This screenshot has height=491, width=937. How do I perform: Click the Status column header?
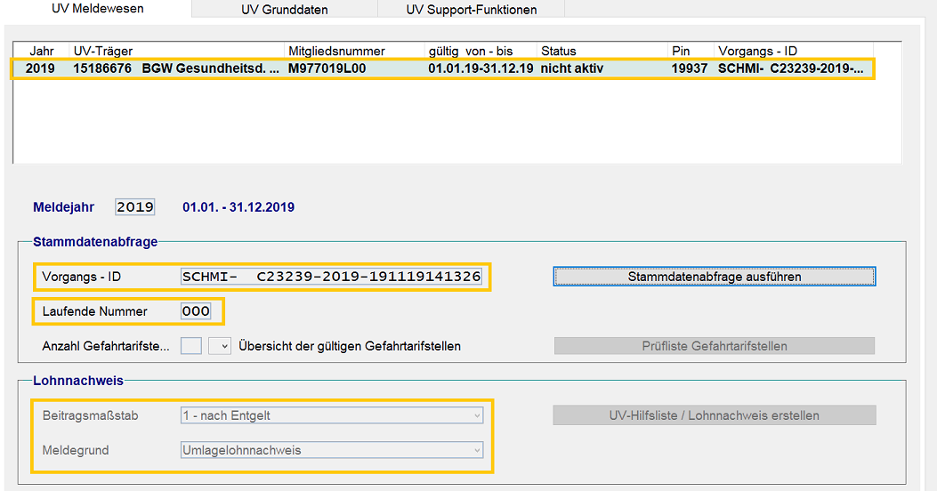[x=602, y=51]
